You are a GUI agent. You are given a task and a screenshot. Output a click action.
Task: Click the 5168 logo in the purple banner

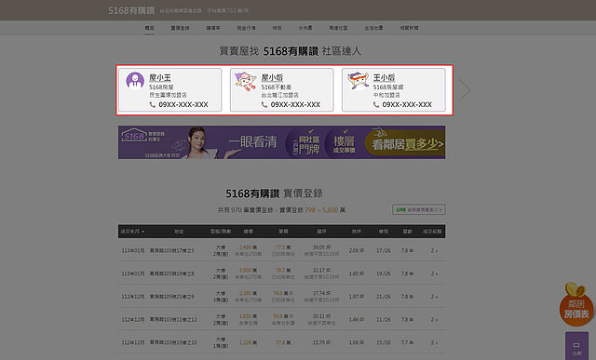(x=134, y=136)
